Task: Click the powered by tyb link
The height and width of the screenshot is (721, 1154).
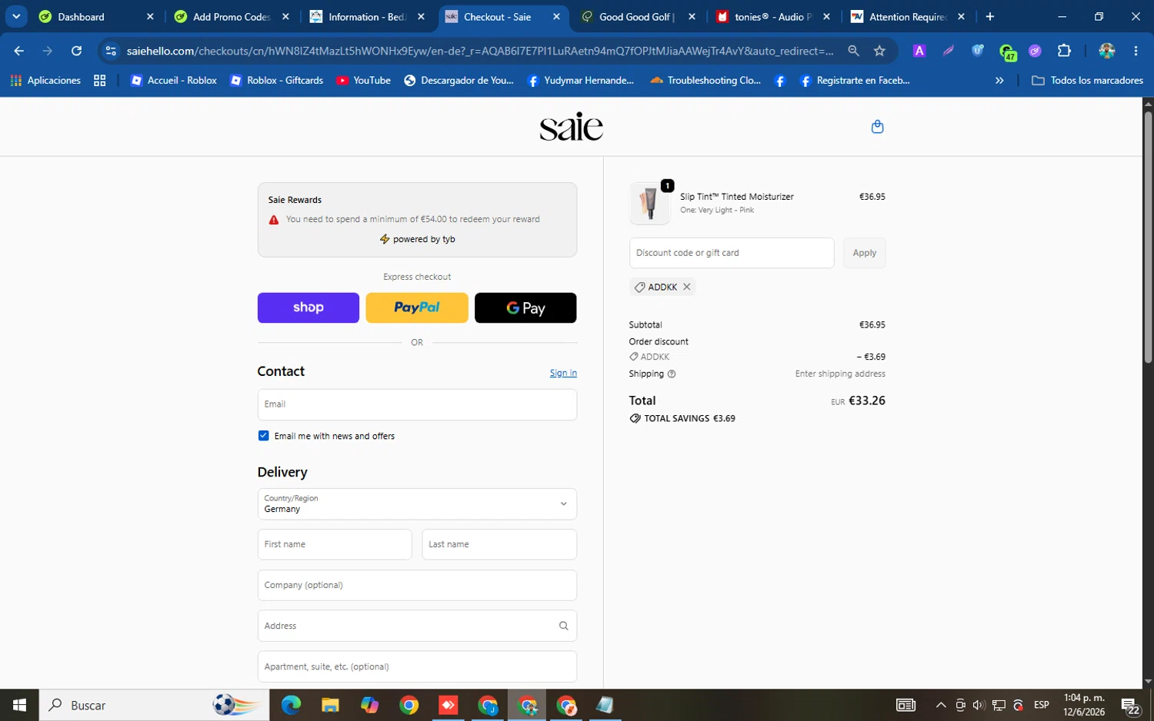Action: (417, 239)
